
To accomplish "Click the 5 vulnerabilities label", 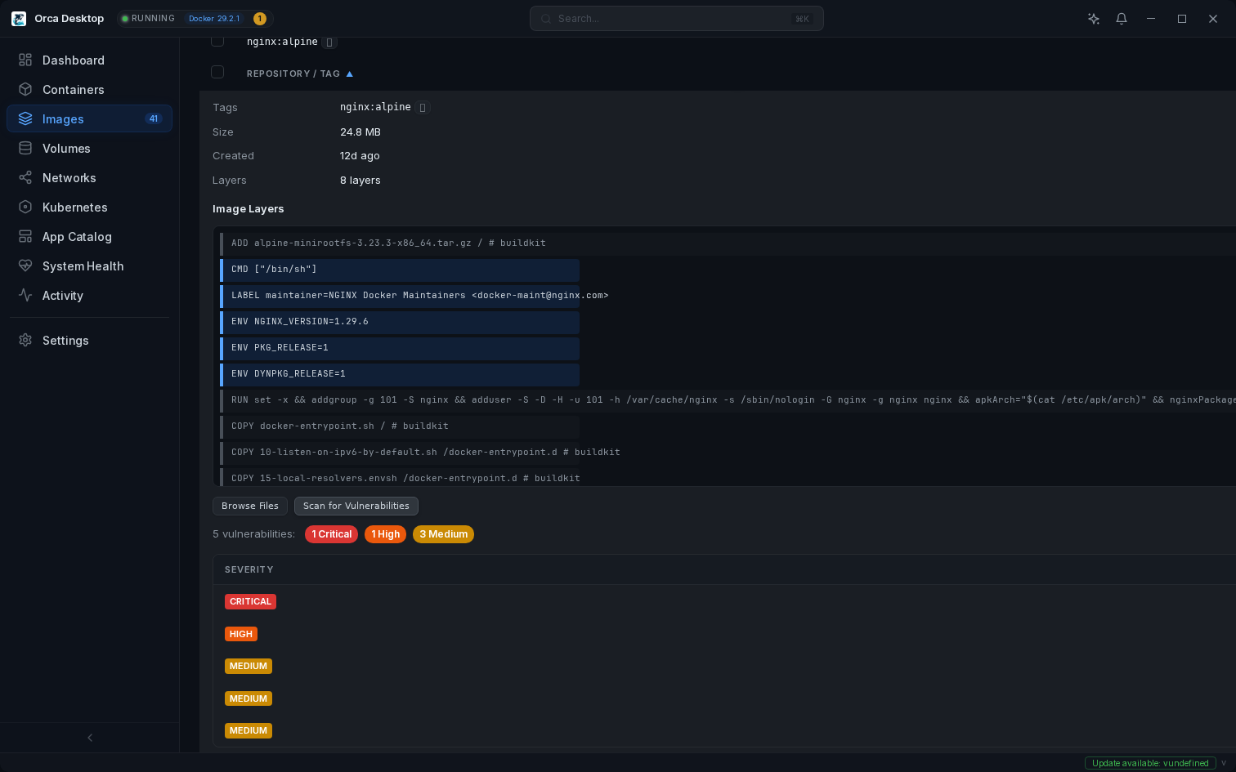I will tap(253, 533).
